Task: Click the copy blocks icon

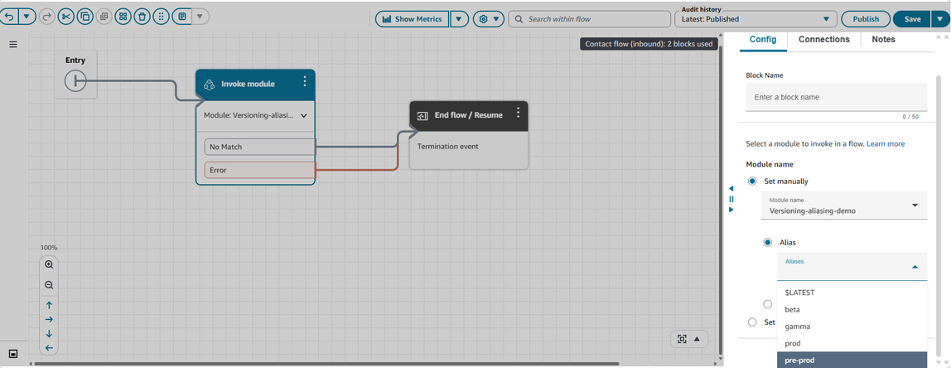Action: (84, 17)
